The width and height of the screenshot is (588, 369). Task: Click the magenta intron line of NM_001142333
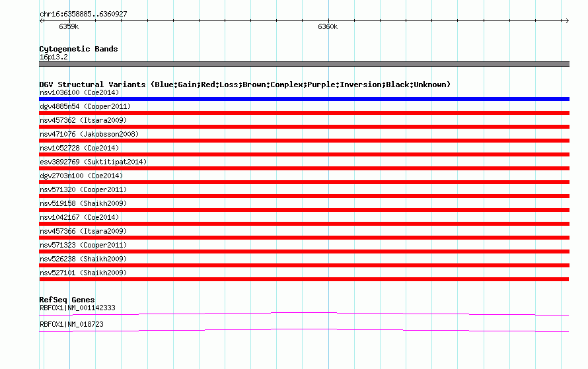pyautogui.click(x=304, y=312)
